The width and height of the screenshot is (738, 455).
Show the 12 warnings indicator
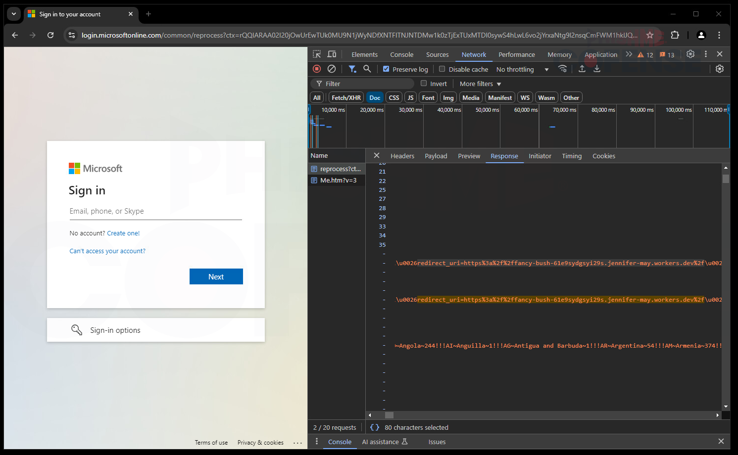pos(645,54)
